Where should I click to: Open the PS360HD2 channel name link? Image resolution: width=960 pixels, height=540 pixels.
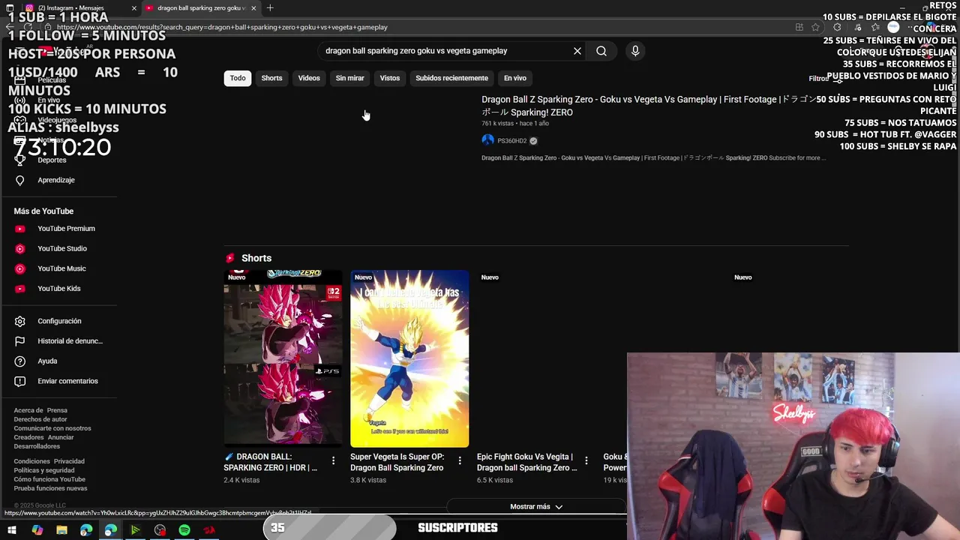coord(512,141)
